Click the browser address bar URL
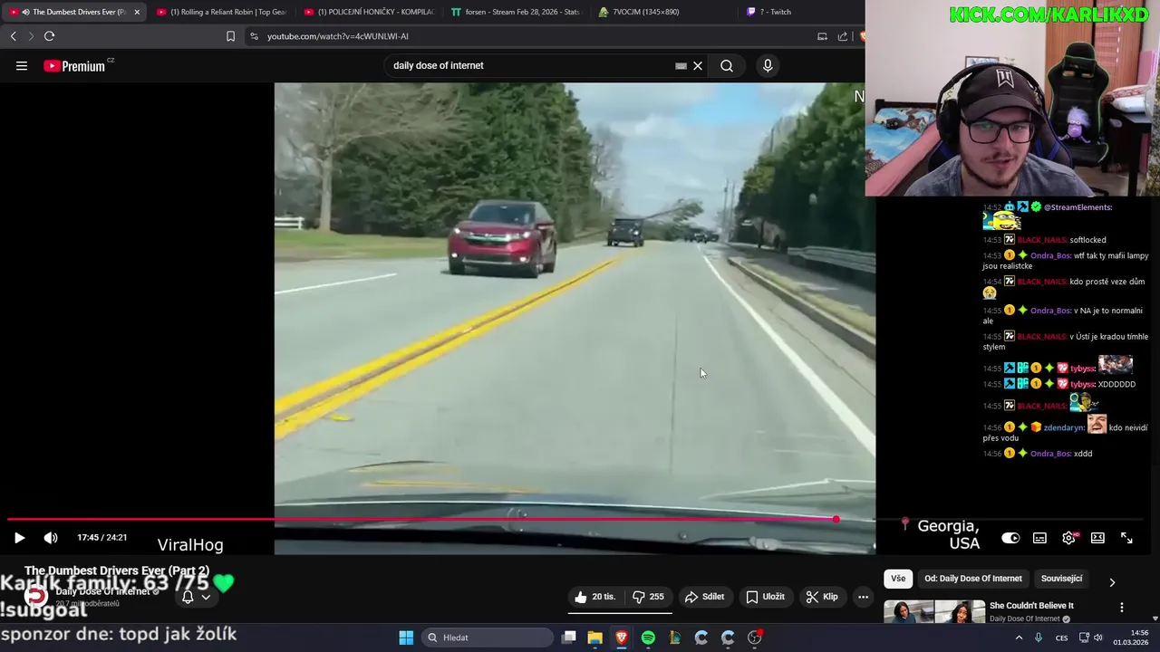 coord(338,36)
